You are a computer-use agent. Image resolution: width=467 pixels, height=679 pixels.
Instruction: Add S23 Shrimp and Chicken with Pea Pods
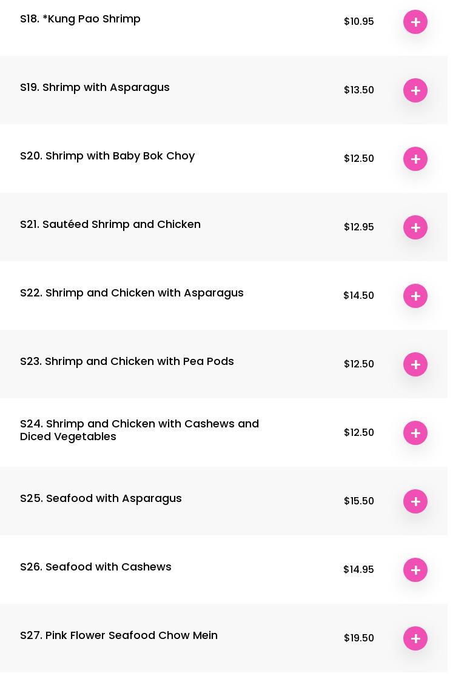click(415, 364)
